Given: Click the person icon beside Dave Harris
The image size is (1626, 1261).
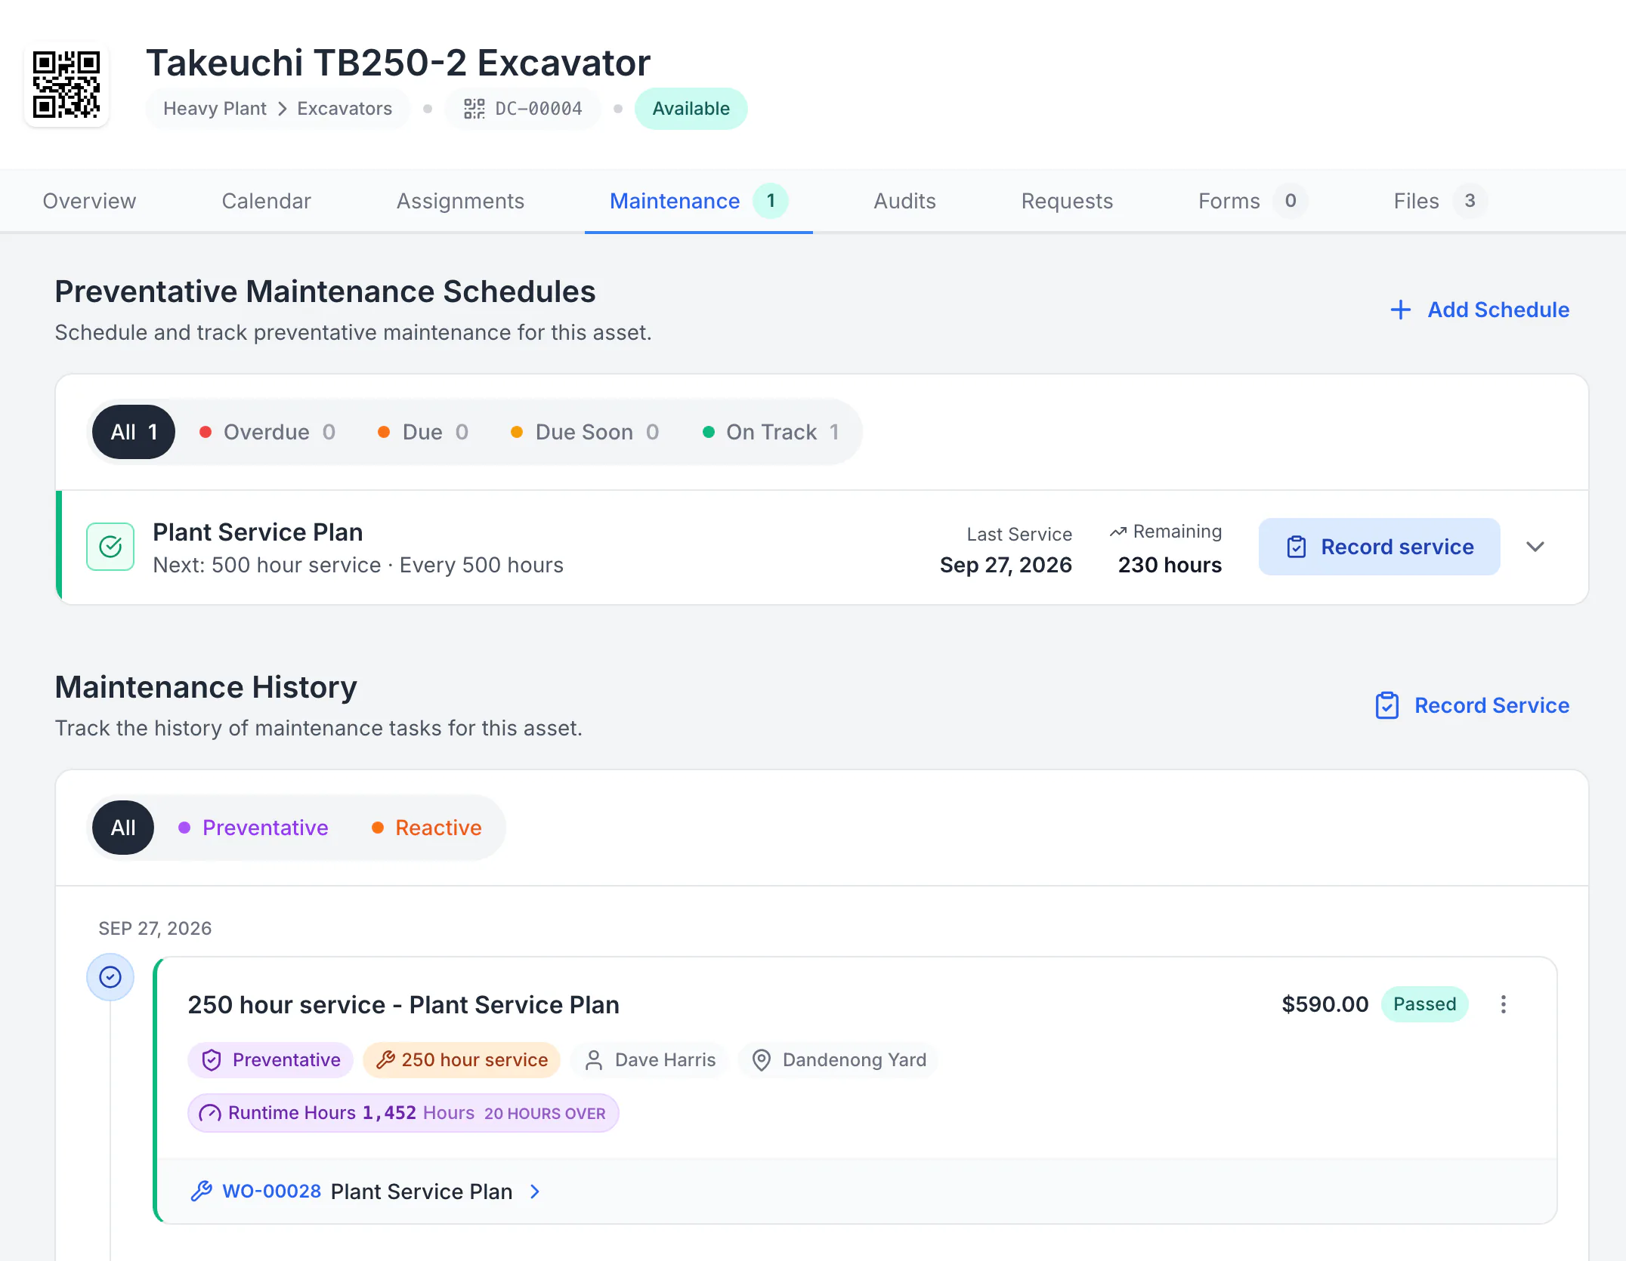Looking at the screenshot, I should pos(594,1060).
